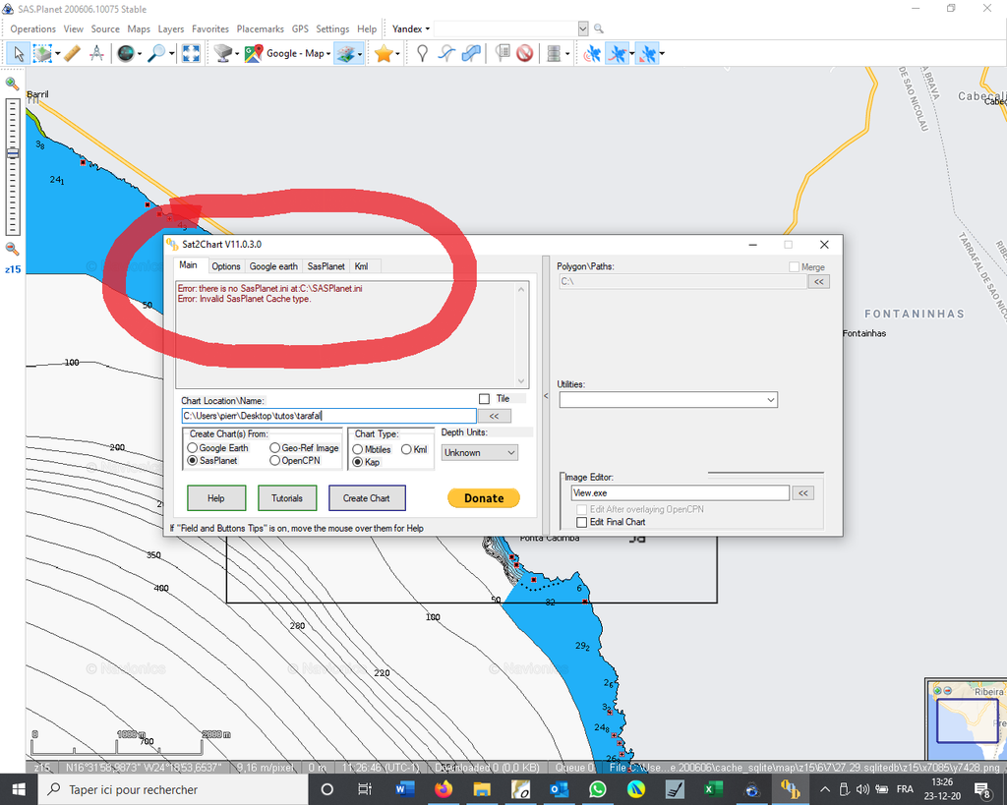Image resolution: width=1007 pixels, height=805 pixels.
Task: Open favorites with the star icon
Action: click(384, 54)
